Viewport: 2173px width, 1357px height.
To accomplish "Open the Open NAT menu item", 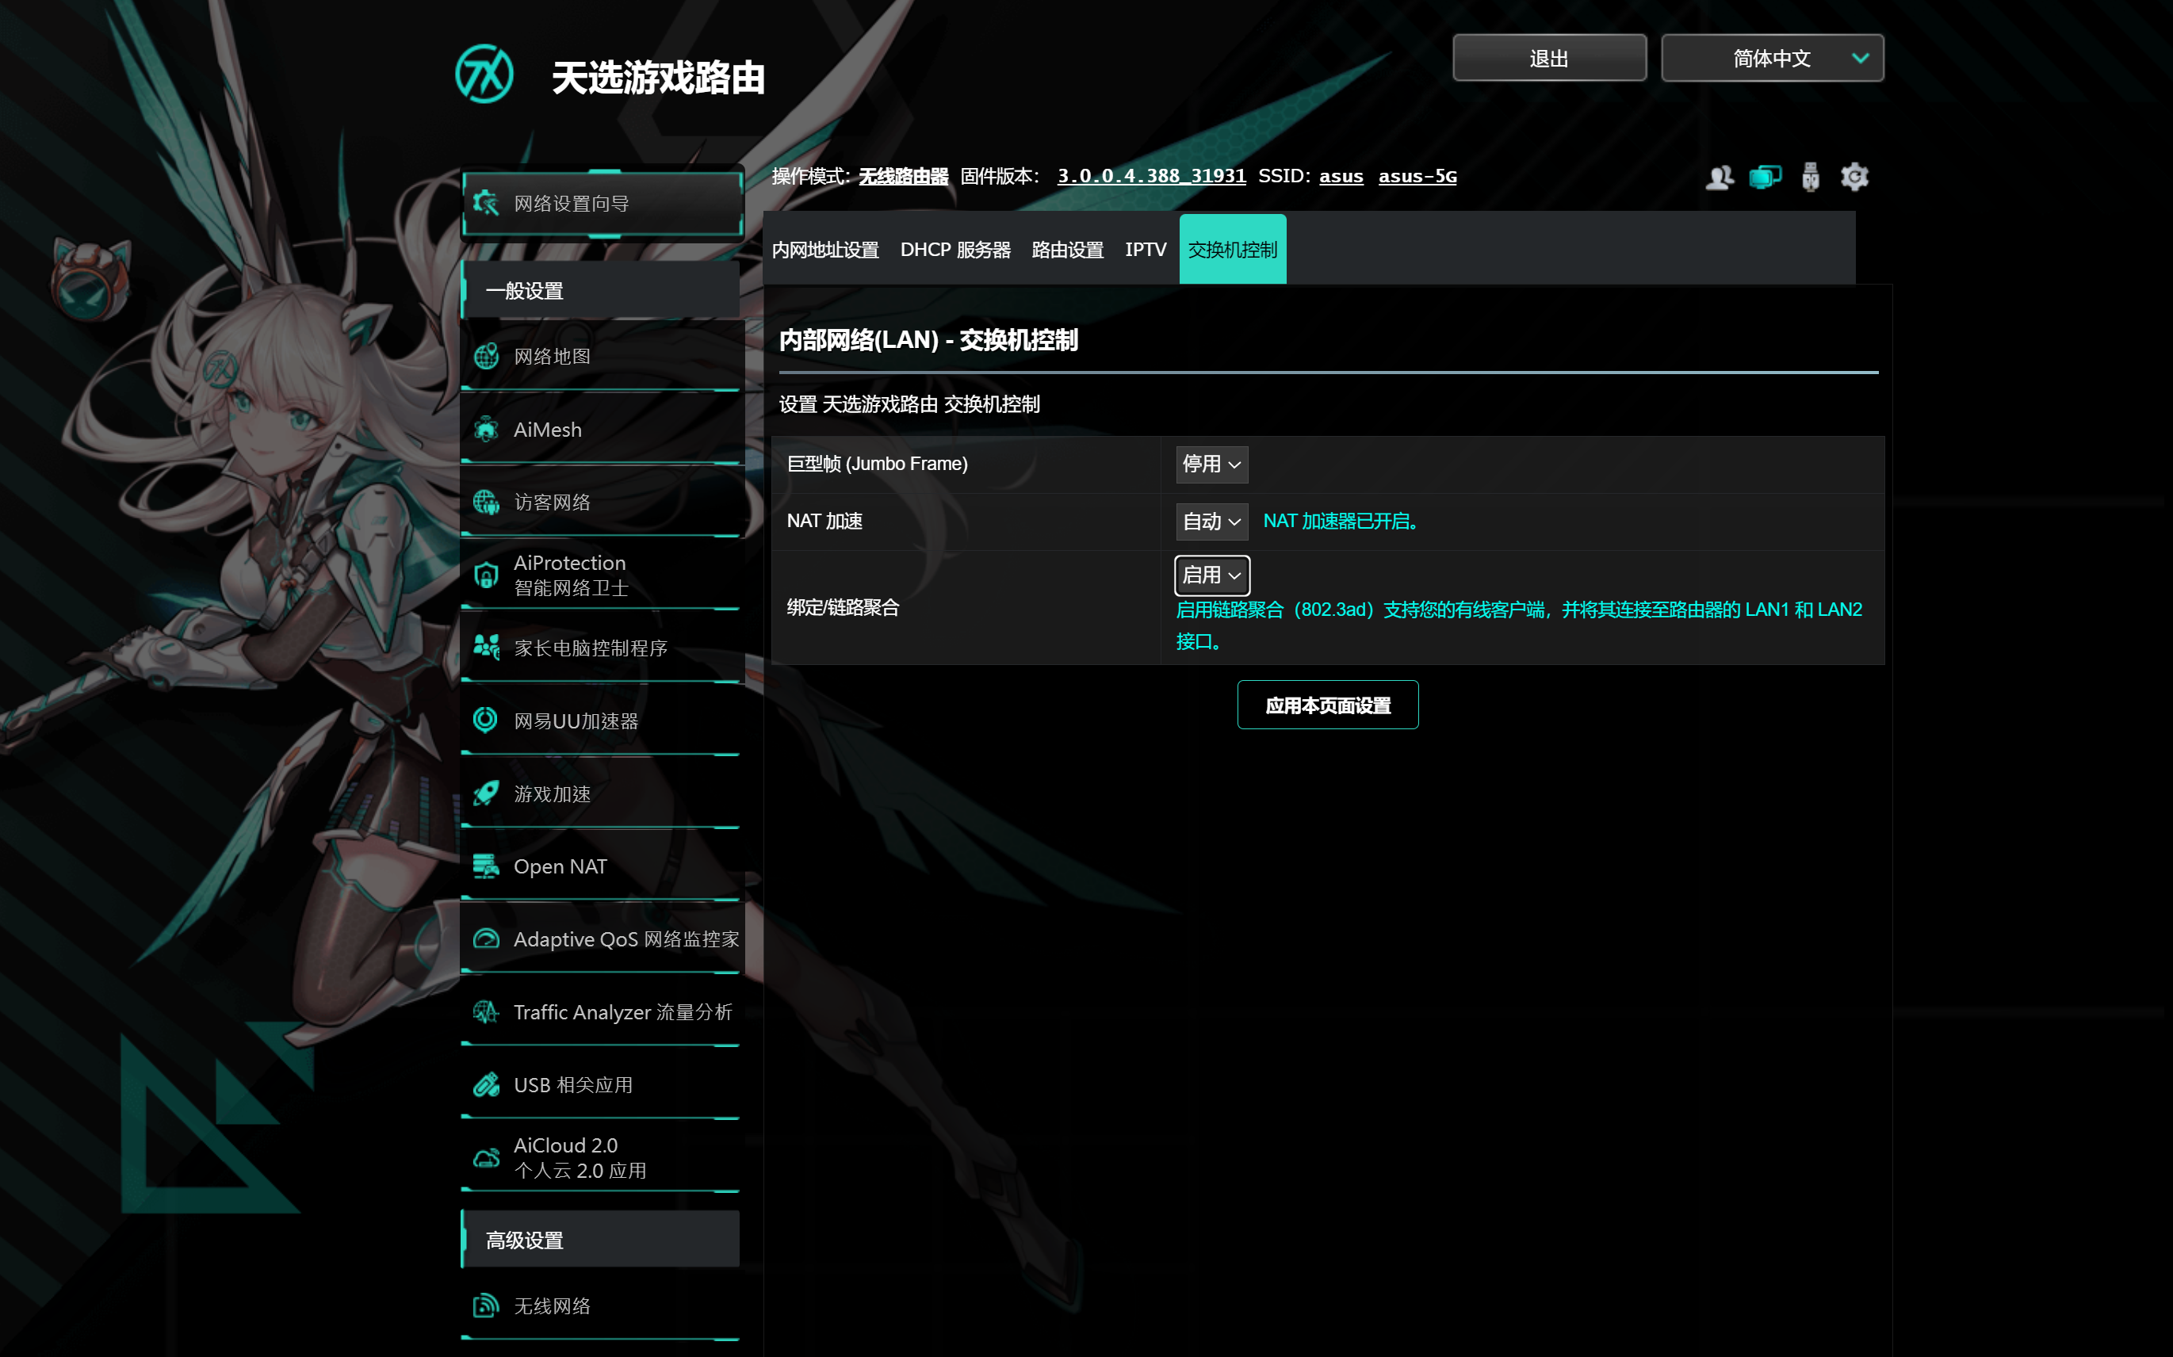I will [x=600, y=866].
